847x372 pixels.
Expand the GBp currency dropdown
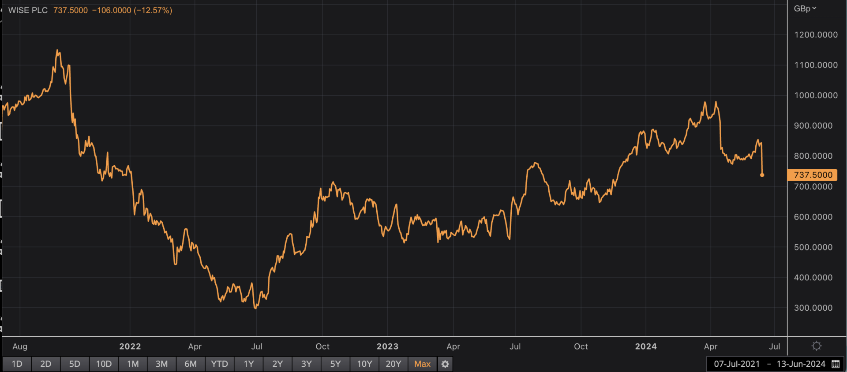[x=805, y=8]
